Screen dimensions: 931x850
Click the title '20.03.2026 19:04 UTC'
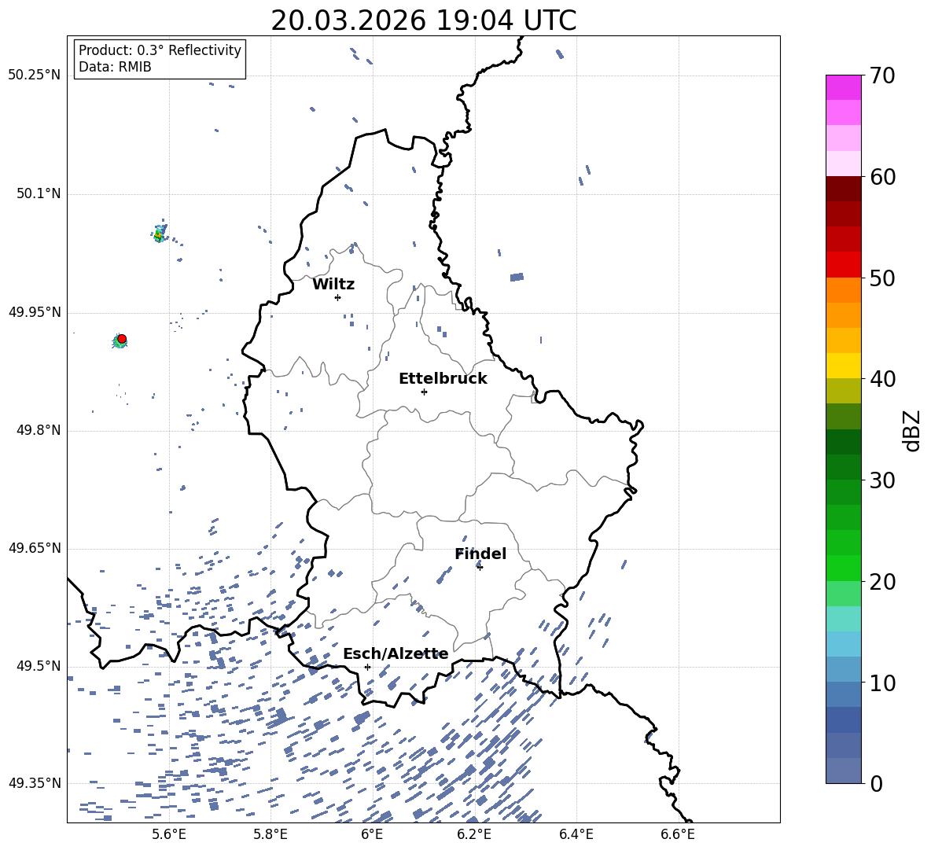tap(423, 20)
